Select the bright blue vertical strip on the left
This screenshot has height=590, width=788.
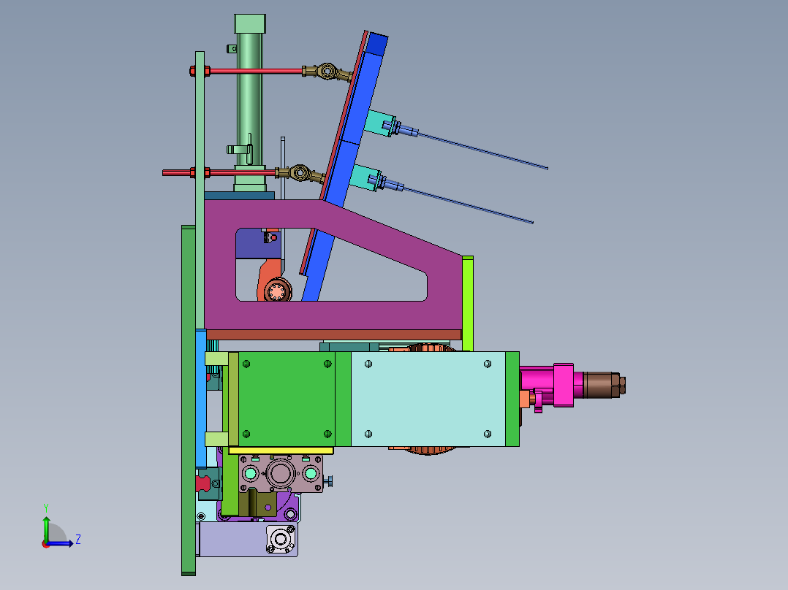click(200, 398)
